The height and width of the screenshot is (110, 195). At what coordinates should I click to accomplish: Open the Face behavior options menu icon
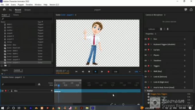(x=185, y=39)
